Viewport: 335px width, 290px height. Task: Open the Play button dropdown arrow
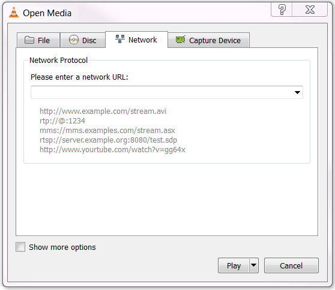(x=253, y=265)
